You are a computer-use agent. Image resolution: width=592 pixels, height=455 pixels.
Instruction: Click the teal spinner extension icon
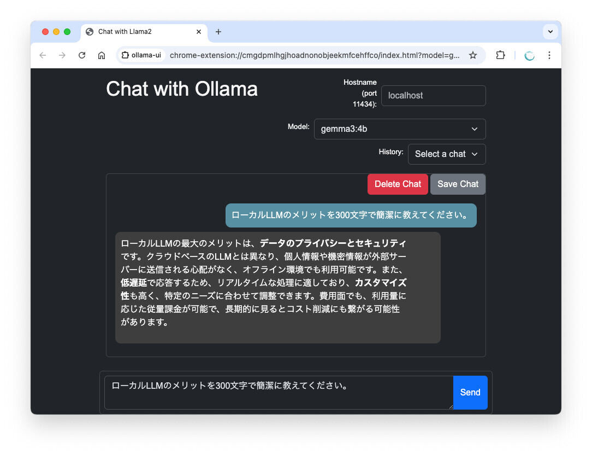point(529,56)
